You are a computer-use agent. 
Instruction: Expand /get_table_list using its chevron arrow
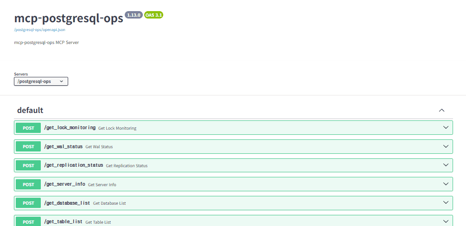point(446,221)
